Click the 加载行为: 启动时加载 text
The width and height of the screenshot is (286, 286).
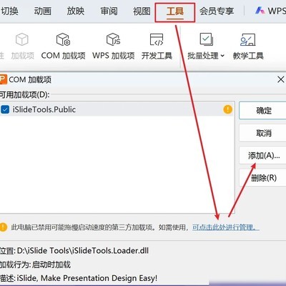[35, 265]
